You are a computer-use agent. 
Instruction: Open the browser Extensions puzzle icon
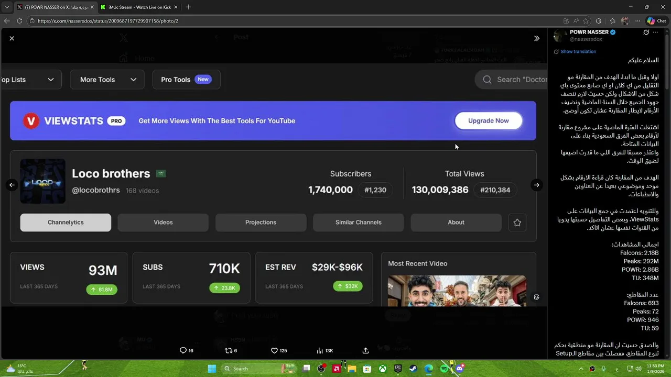pyautogui.click(x=599, y=21)
